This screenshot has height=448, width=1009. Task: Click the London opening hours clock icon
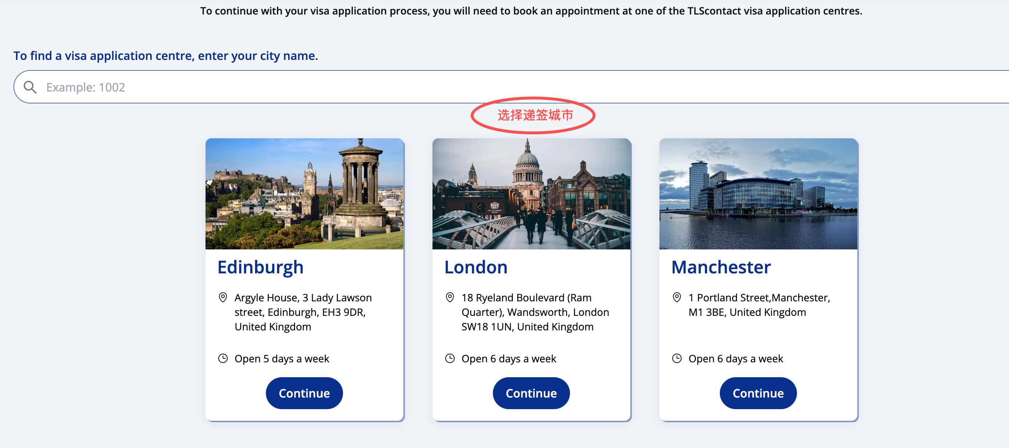[x=450, y=358]
